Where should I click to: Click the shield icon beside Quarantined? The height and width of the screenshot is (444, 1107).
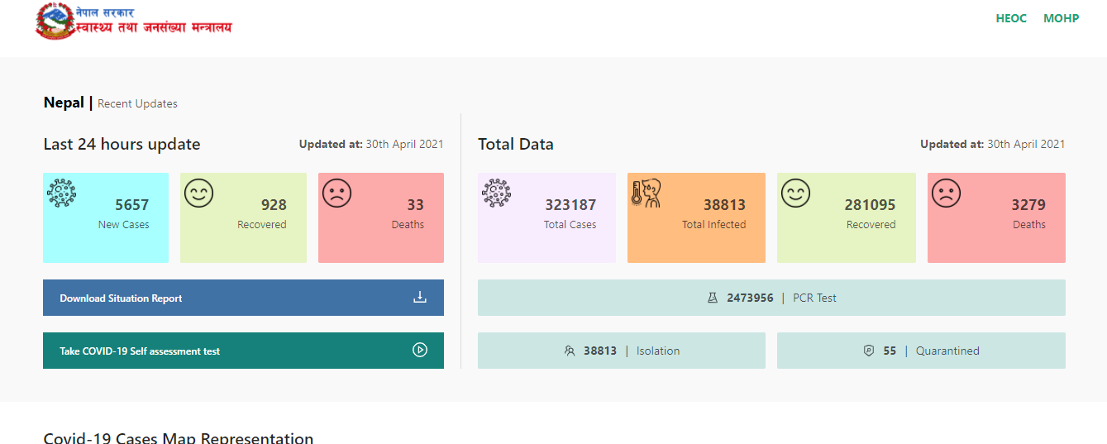[x=869, y=351]
